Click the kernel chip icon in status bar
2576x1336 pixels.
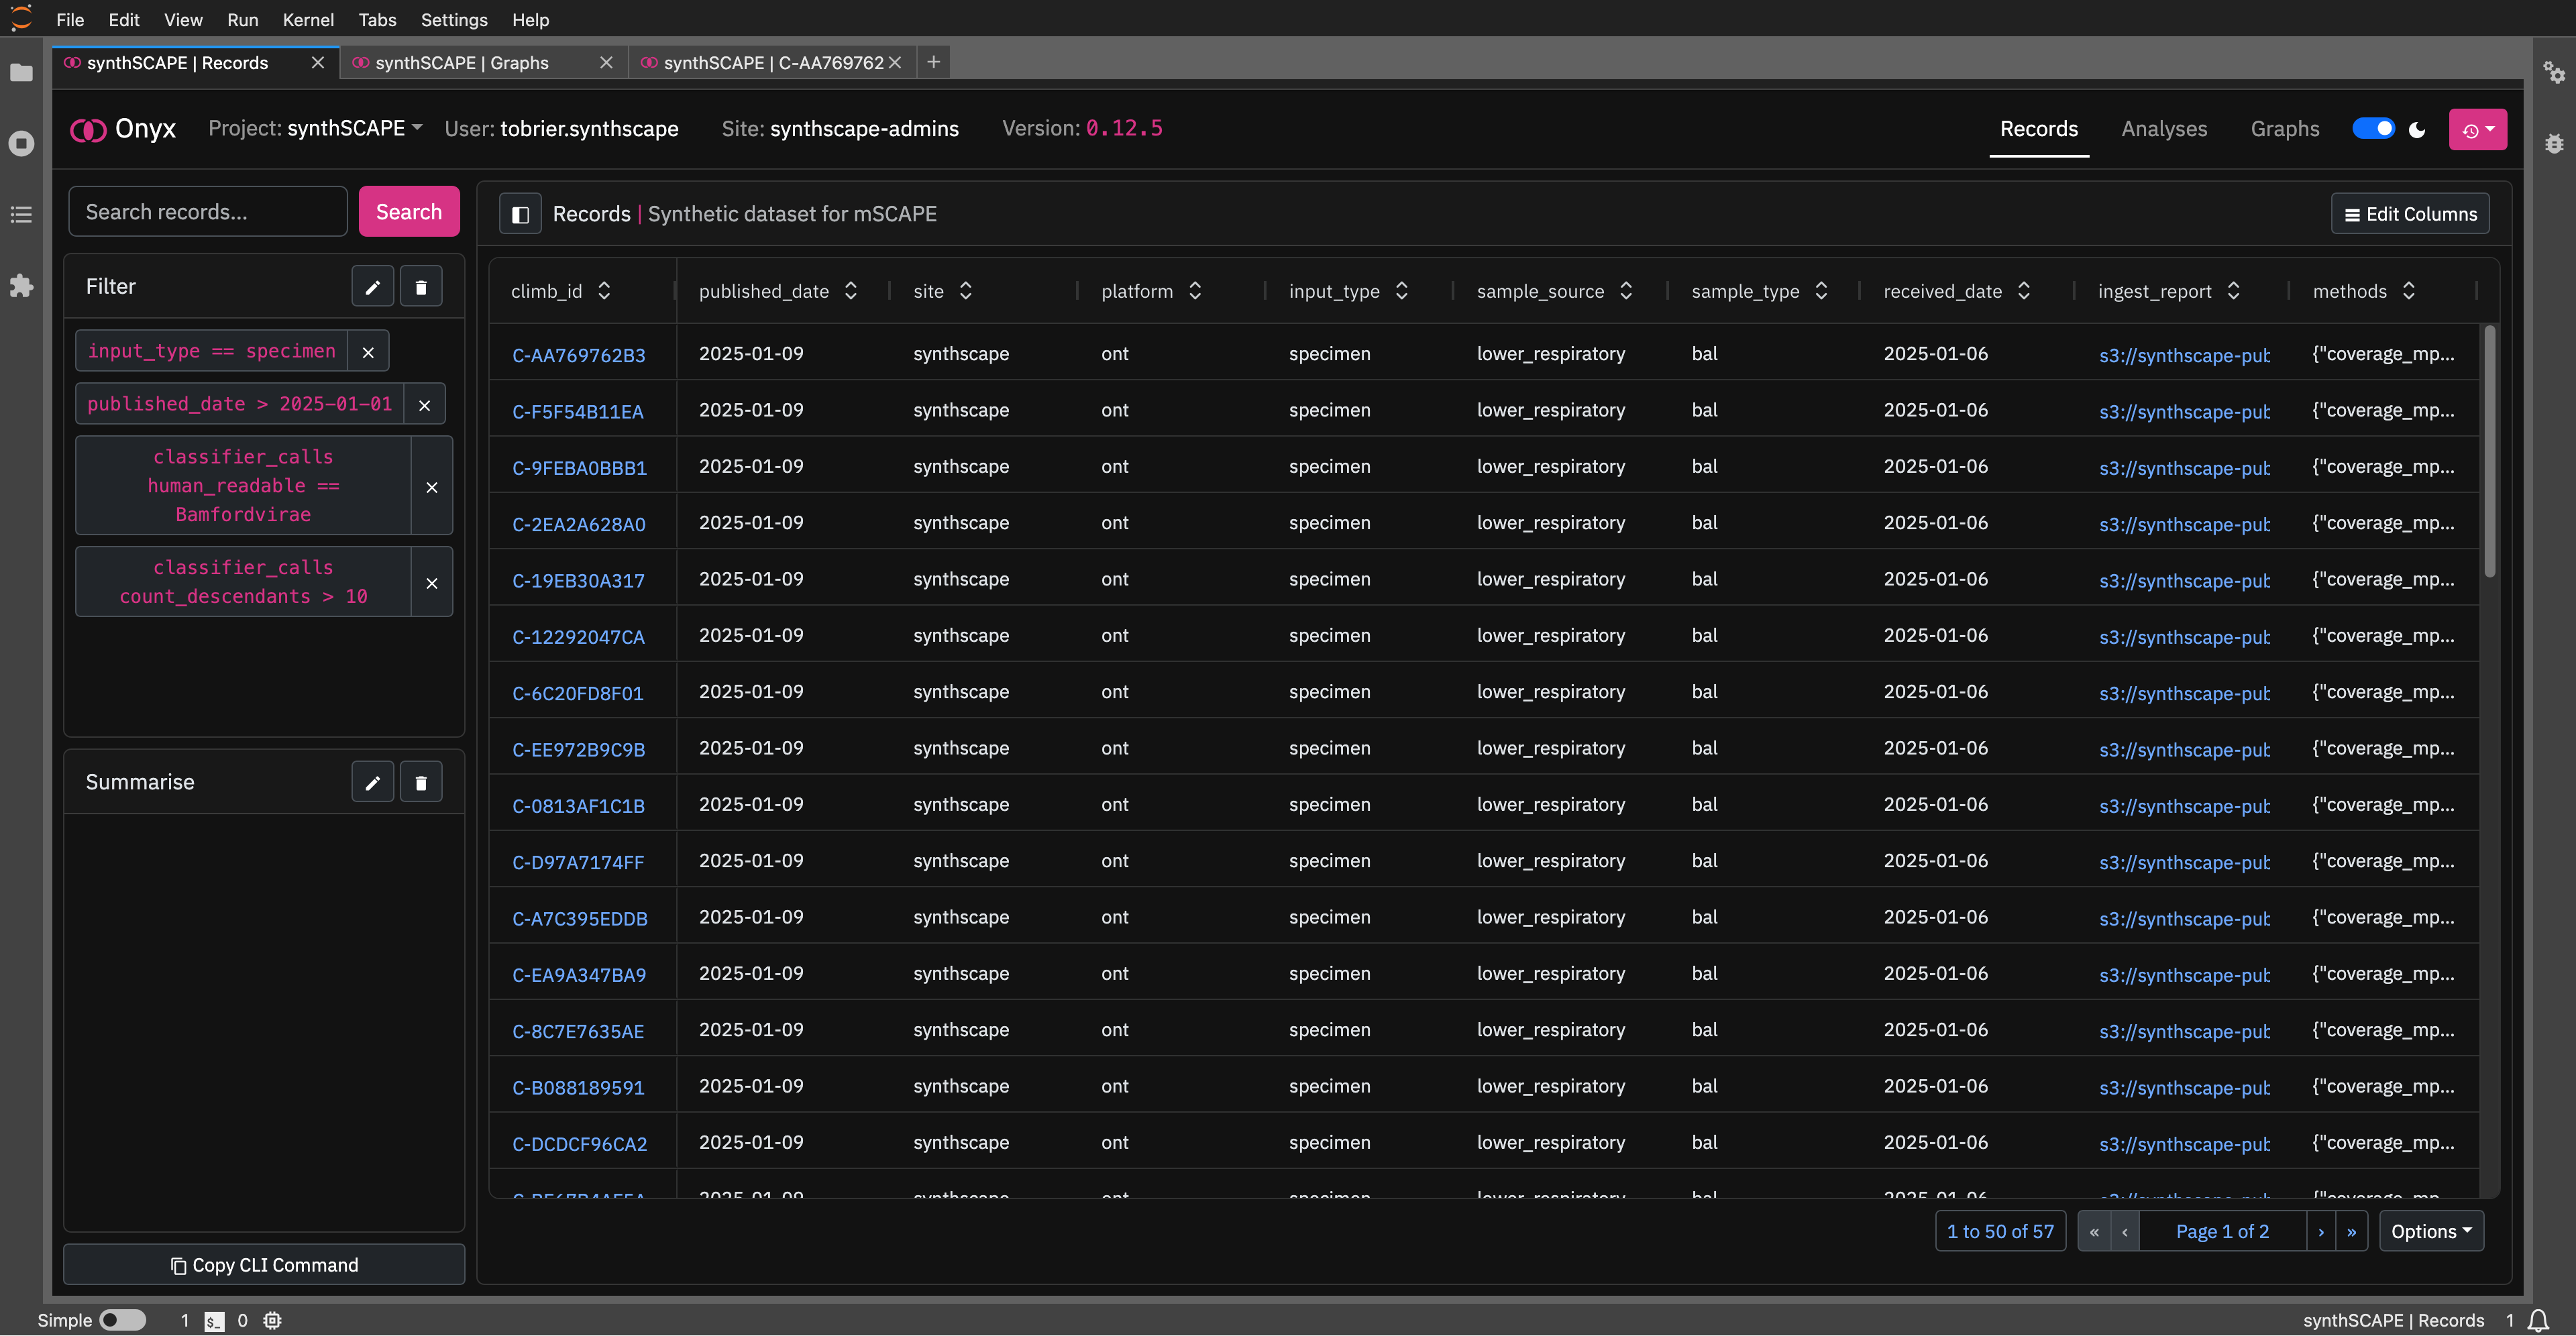tap(272, 1321)
